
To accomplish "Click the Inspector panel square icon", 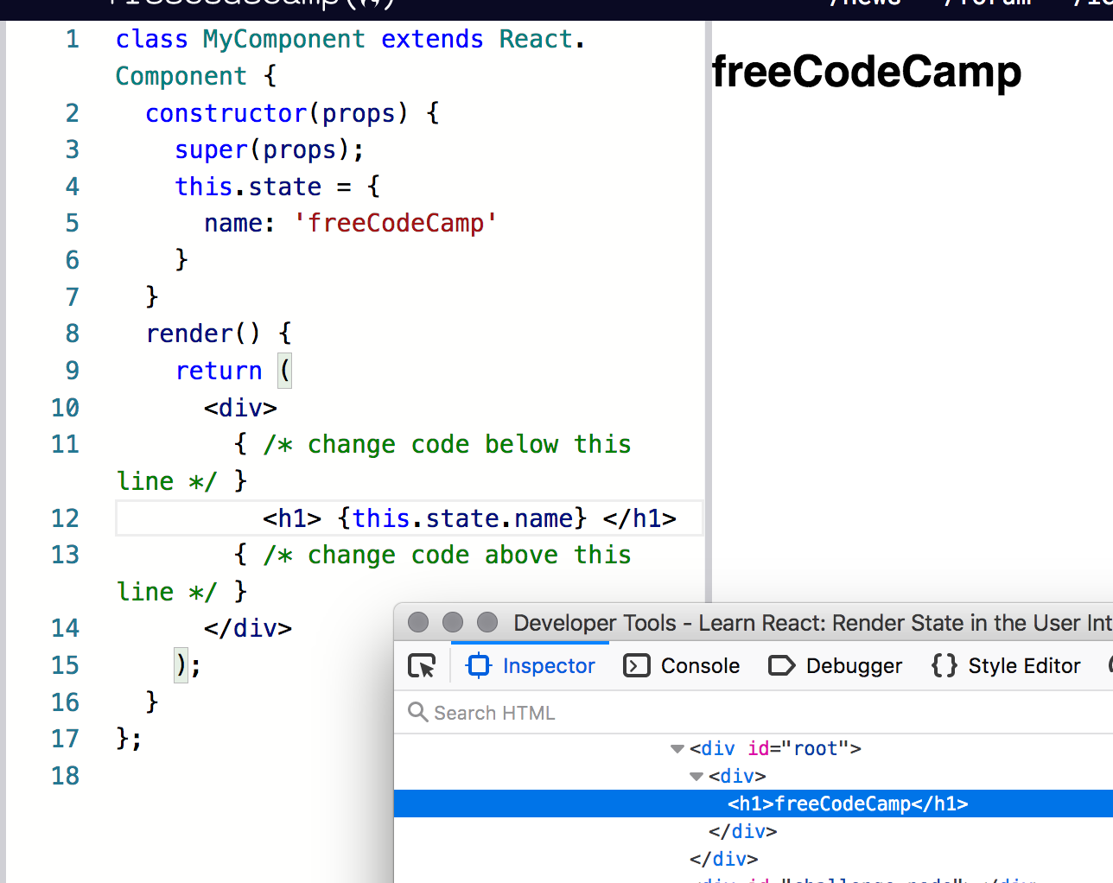I will [x=479, y=665].
